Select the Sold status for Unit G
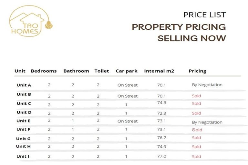The width and height of the screenshot is (248, 165). tap(196, 138)
